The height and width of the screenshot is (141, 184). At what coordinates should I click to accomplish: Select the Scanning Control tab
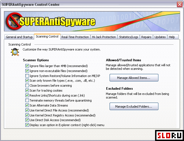47,36
